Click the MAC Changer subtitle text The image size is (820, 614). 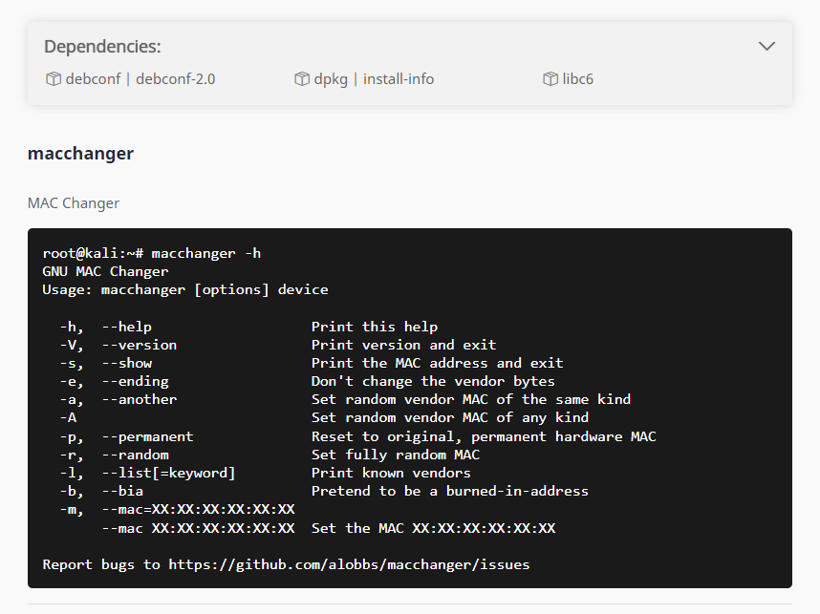pos(74,202)
